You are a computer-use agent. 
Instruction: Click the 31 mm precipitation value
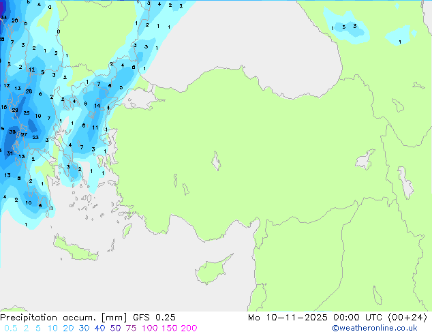pos(10,153)
